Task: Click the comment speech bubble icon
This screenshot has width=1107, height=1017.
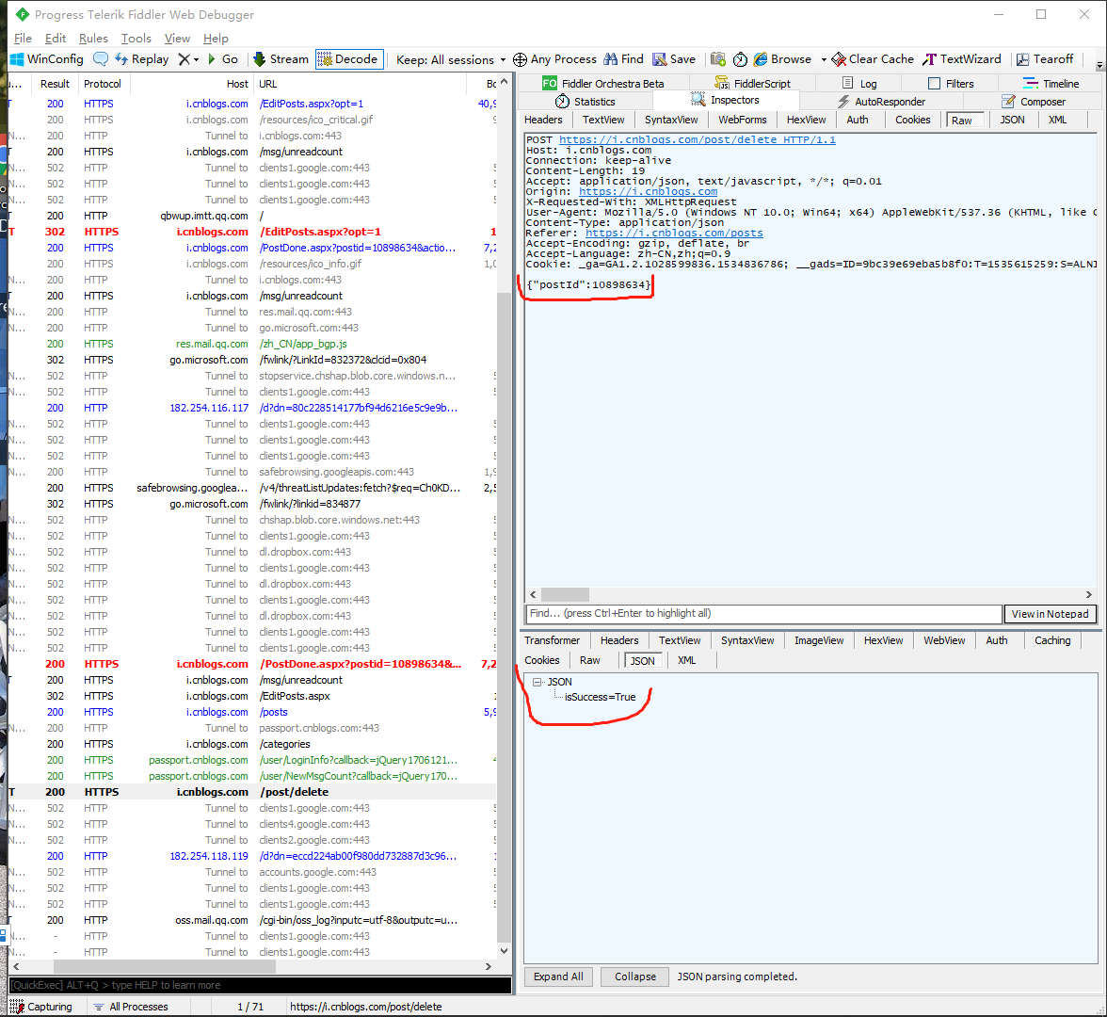Action: pyautogui.click(x=100, y=59)
